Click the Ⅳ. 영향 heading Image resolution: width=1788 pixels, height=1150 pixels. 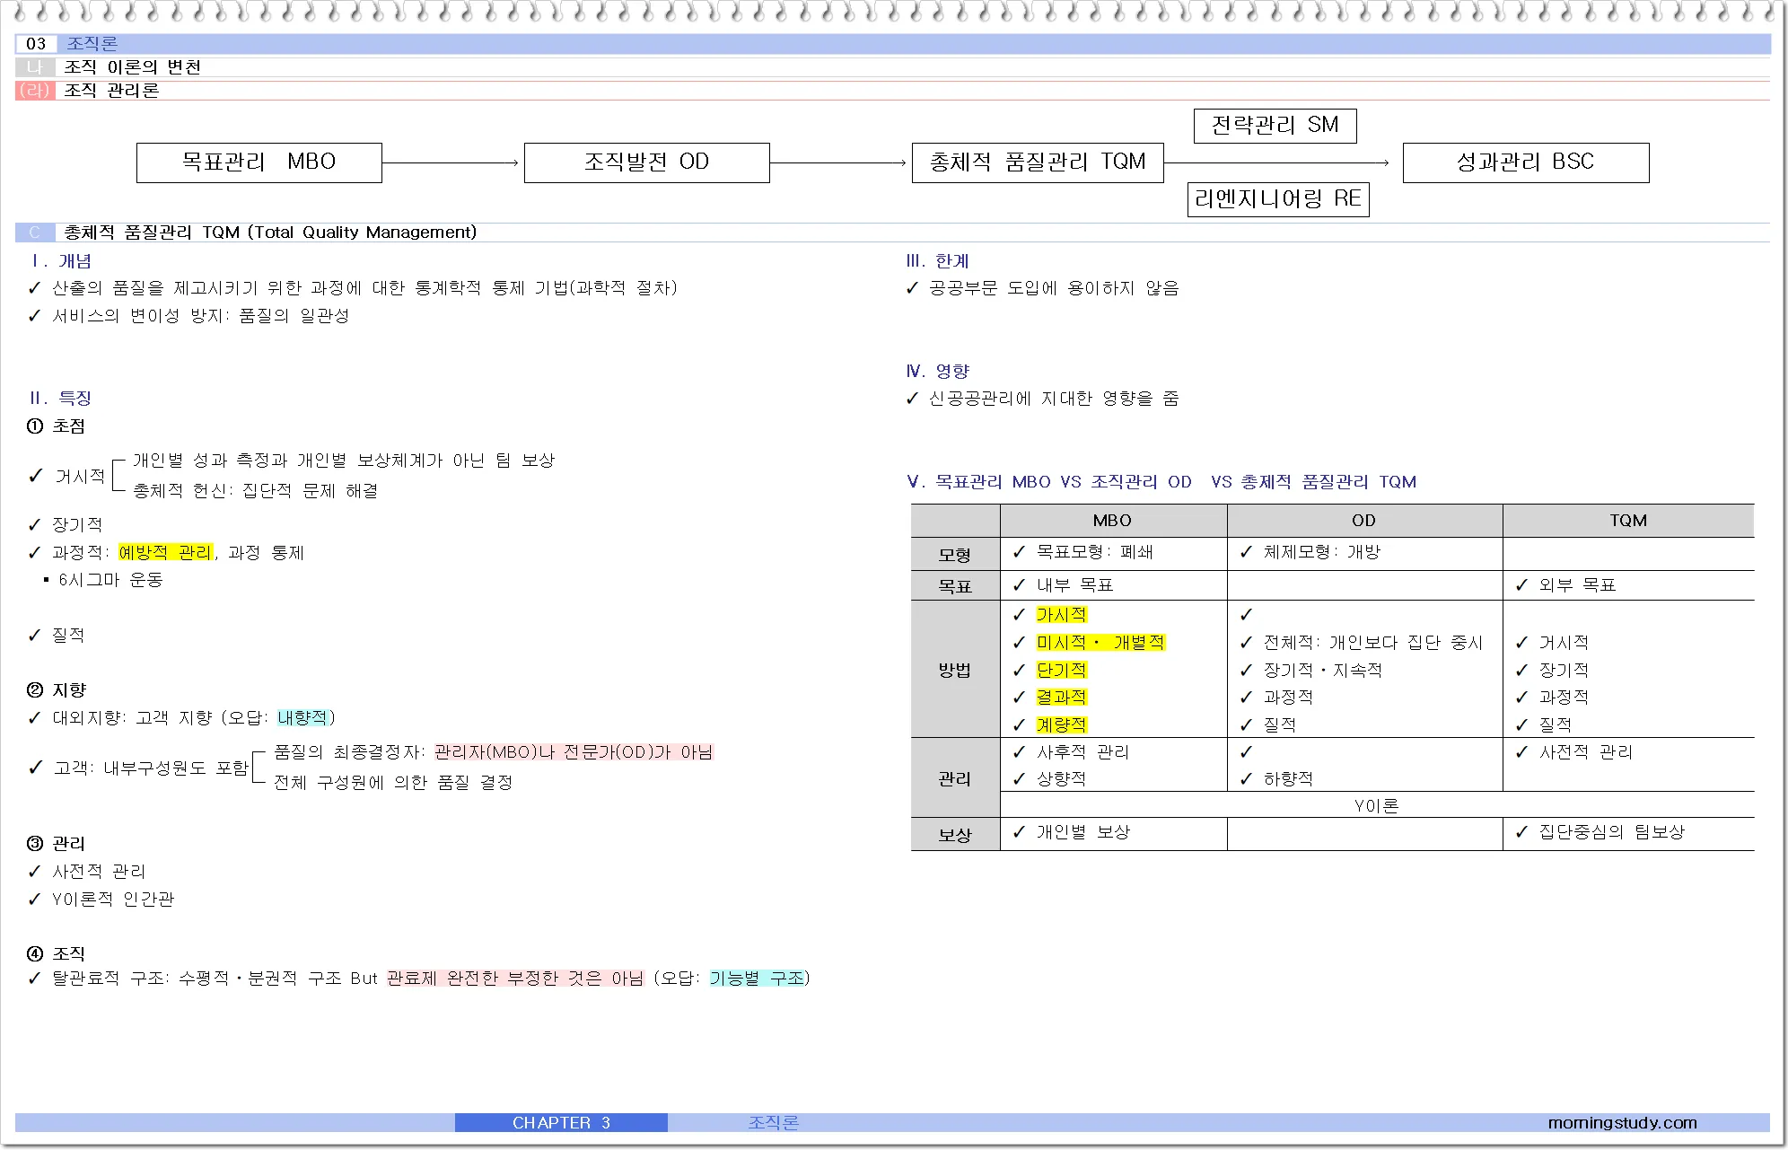coord(938,371)
